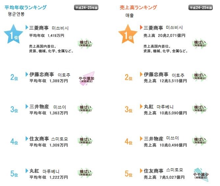Open 三井物産 in sales ranking

coord(154,139)
